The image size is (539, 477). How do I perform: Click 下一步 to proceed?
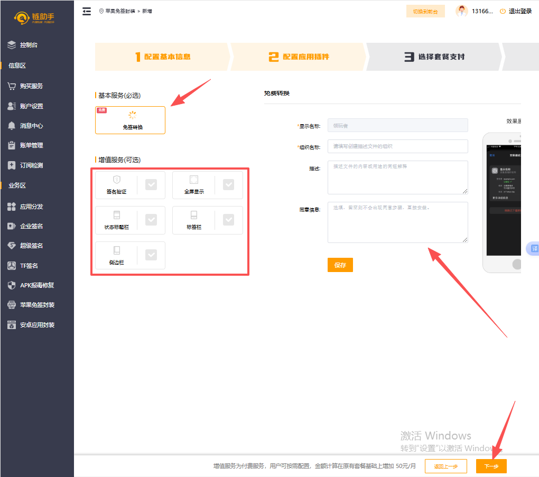click(491, 466)
